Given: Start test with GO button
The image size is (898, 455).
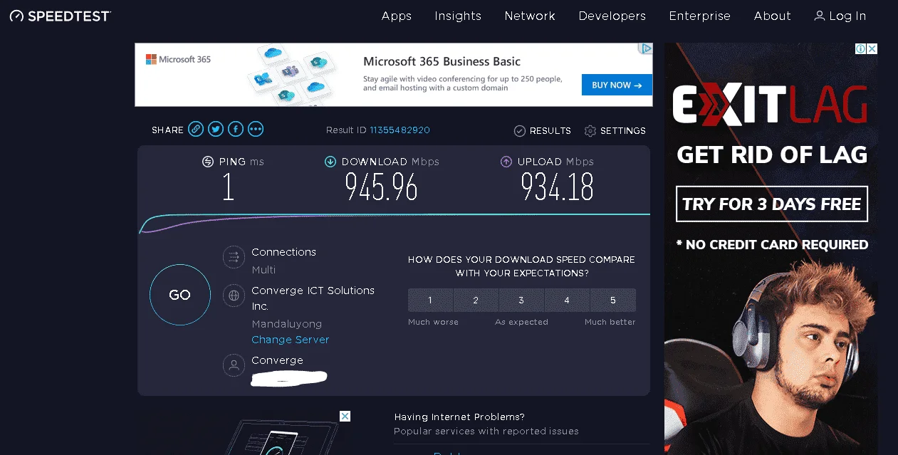Looking at the screenshot, I should [x=180, y=295].
